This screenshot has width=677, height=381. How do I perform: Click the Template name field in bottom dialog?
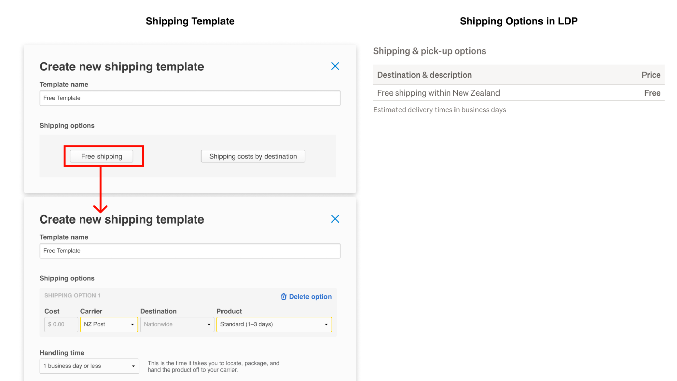190,251
